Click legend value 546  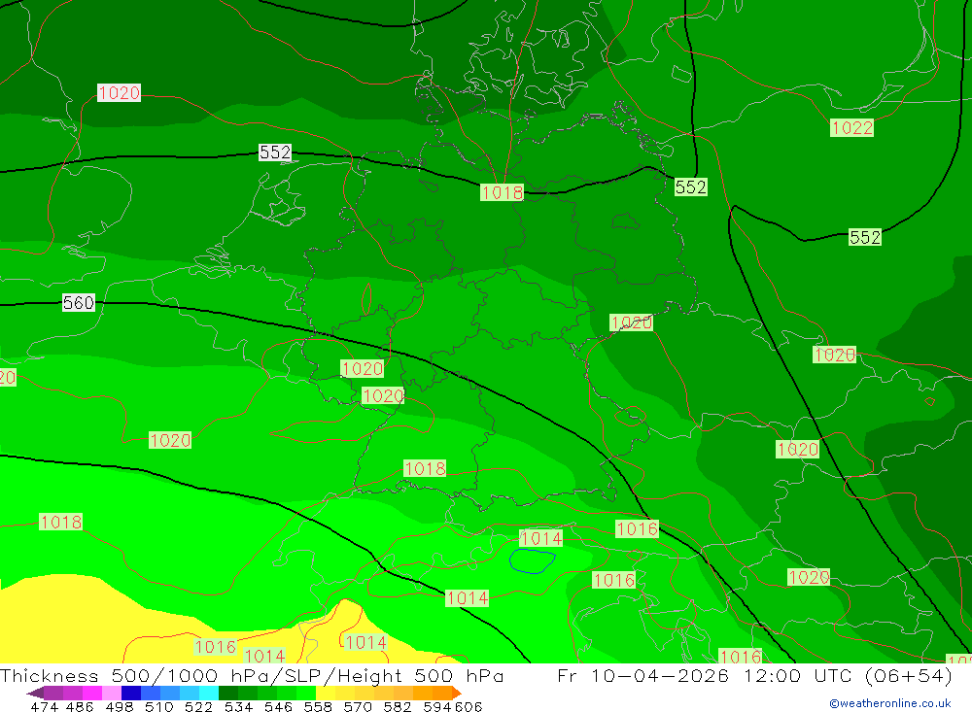pyautogui.click(x=278, y=706)
